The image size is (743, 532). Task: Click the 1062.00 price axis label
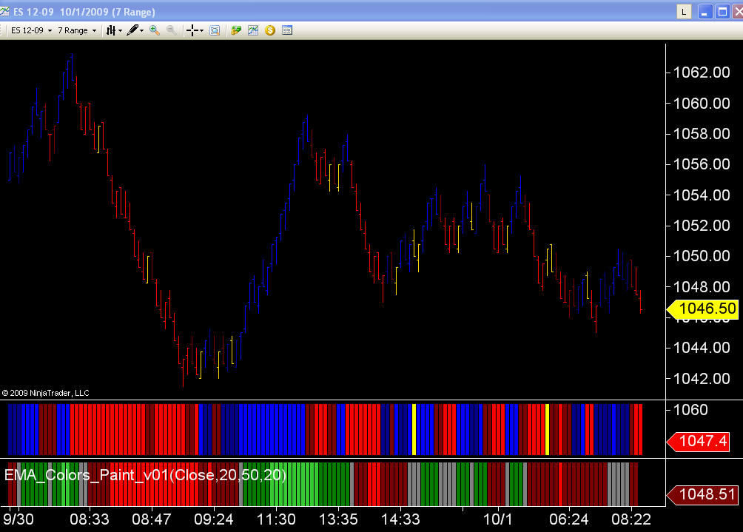(702, 73)
